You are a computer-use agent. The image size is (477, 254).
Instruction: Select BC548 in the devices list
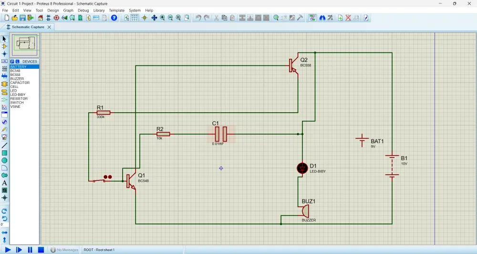pyautogui.click(x=24, y=71)
